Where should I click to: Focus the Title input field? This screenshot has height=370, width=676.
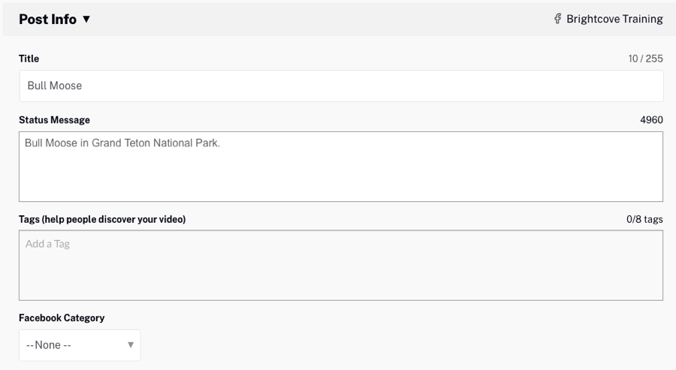click(341, 86)
